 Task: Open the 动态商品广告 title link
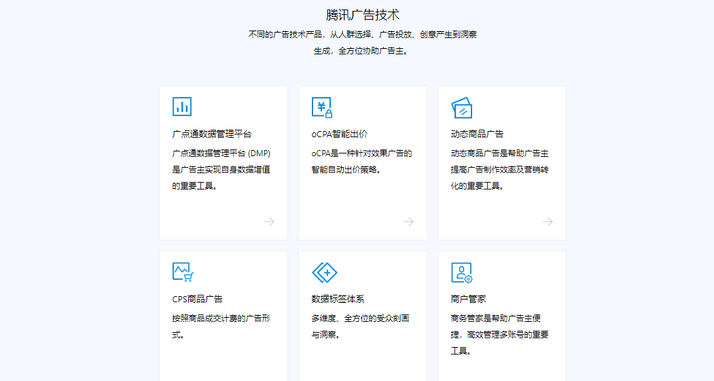coord(477,134)
